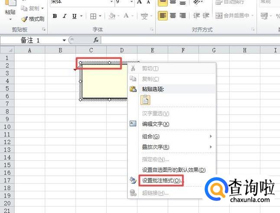
Task: Open the phonetic guide wén icon
Action: 144,16
